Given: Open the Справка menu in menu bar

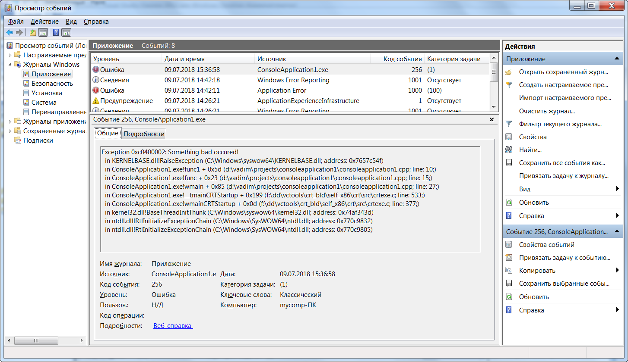Looking at the screenshot, I should click(x=96, y=22).
